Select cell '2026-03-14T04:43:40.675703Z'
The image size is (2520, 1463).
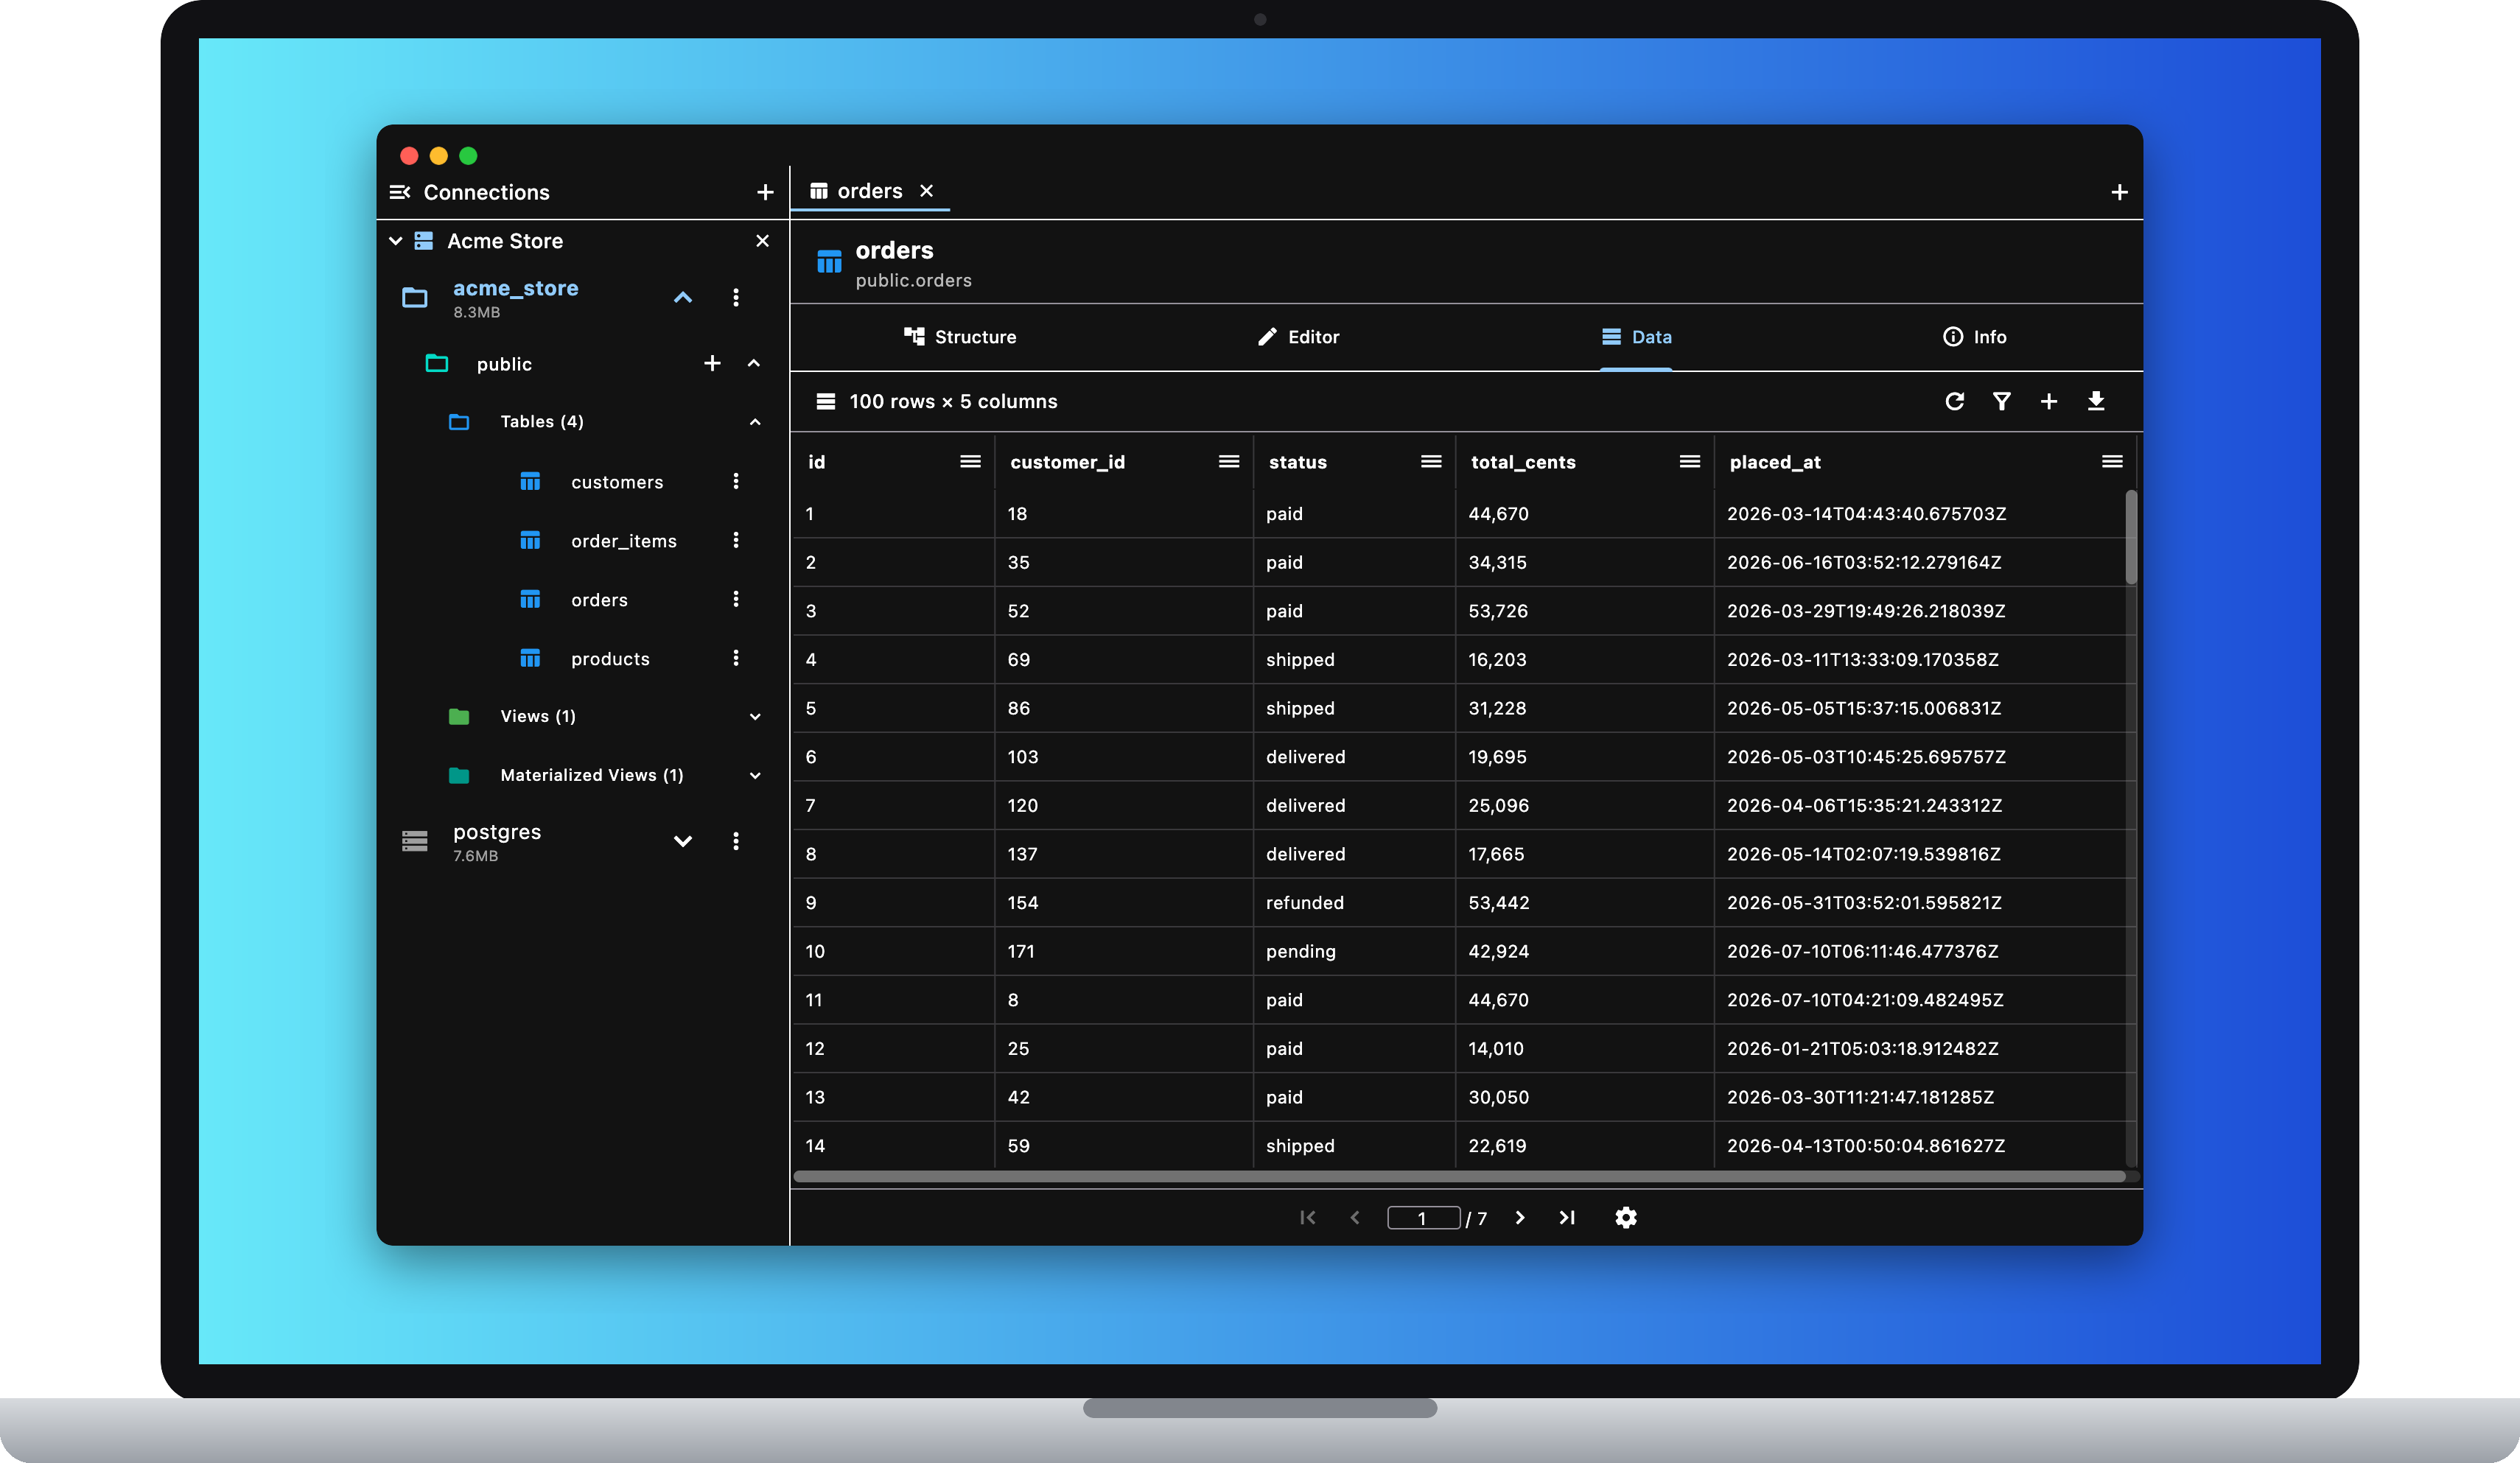pos(1920,514)
